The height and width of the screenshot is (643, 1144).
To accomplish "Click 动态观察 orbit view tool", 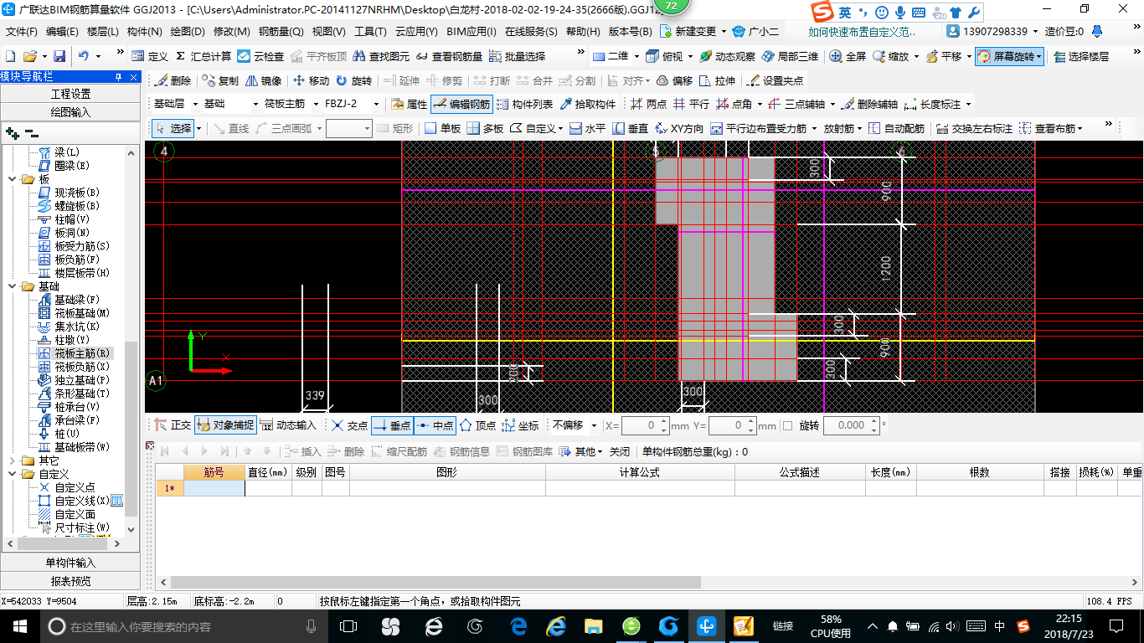I will [727, 56].
